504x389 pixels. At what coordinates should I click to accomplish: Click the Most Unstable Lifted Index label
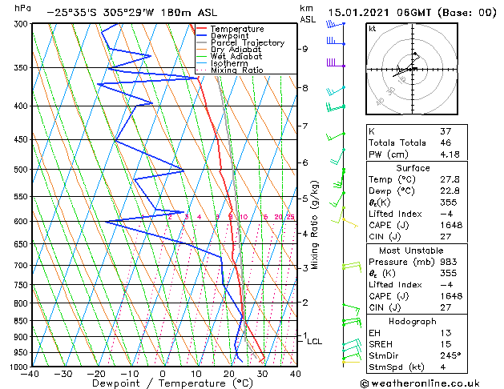[x=395, y=285]
